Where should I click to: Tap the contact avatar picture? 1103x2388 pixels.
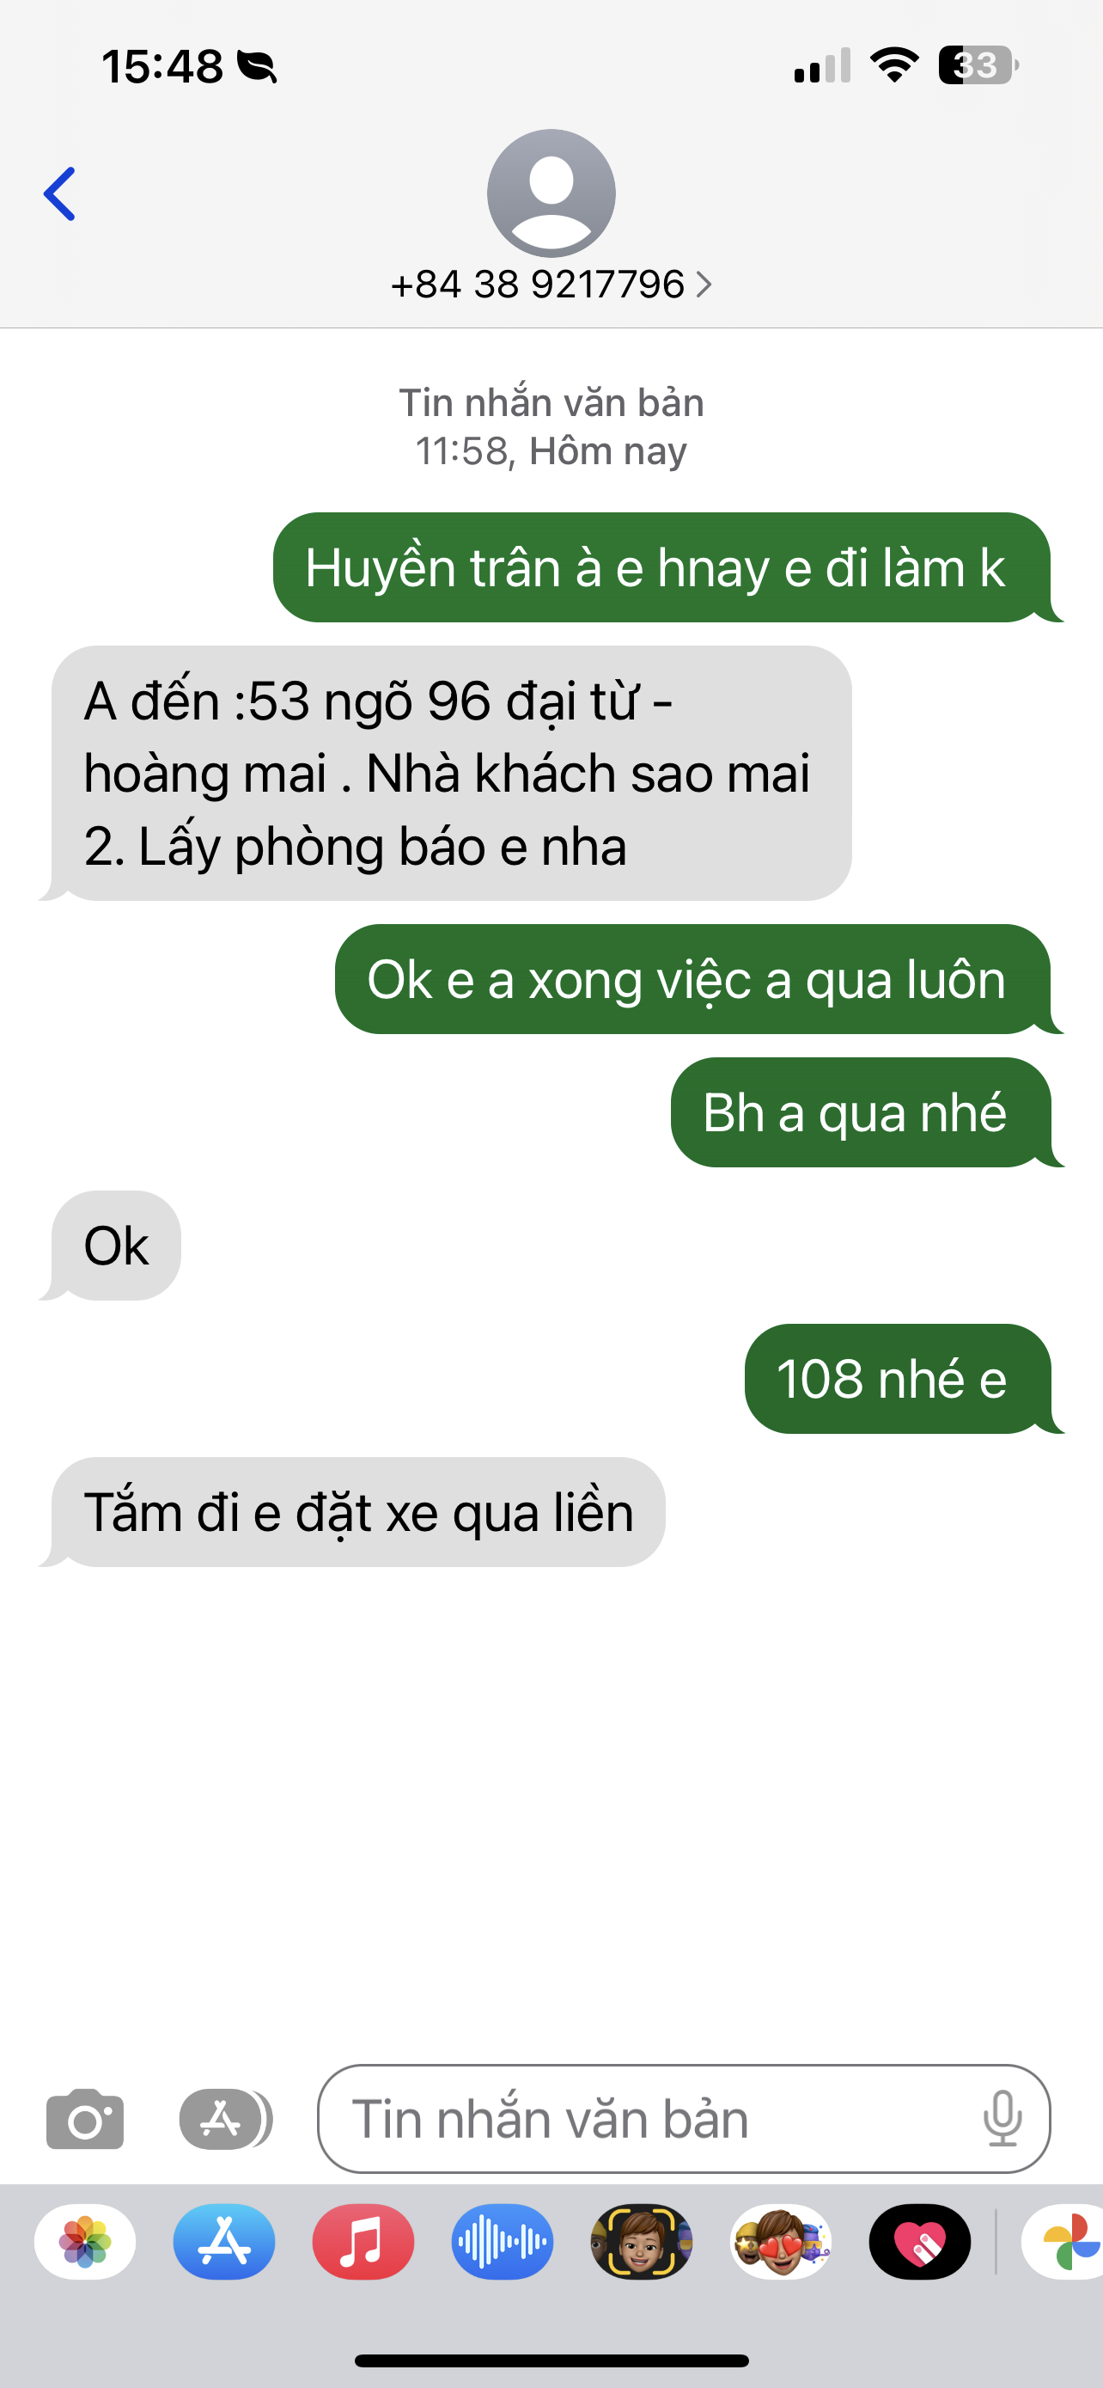(551, 193)
